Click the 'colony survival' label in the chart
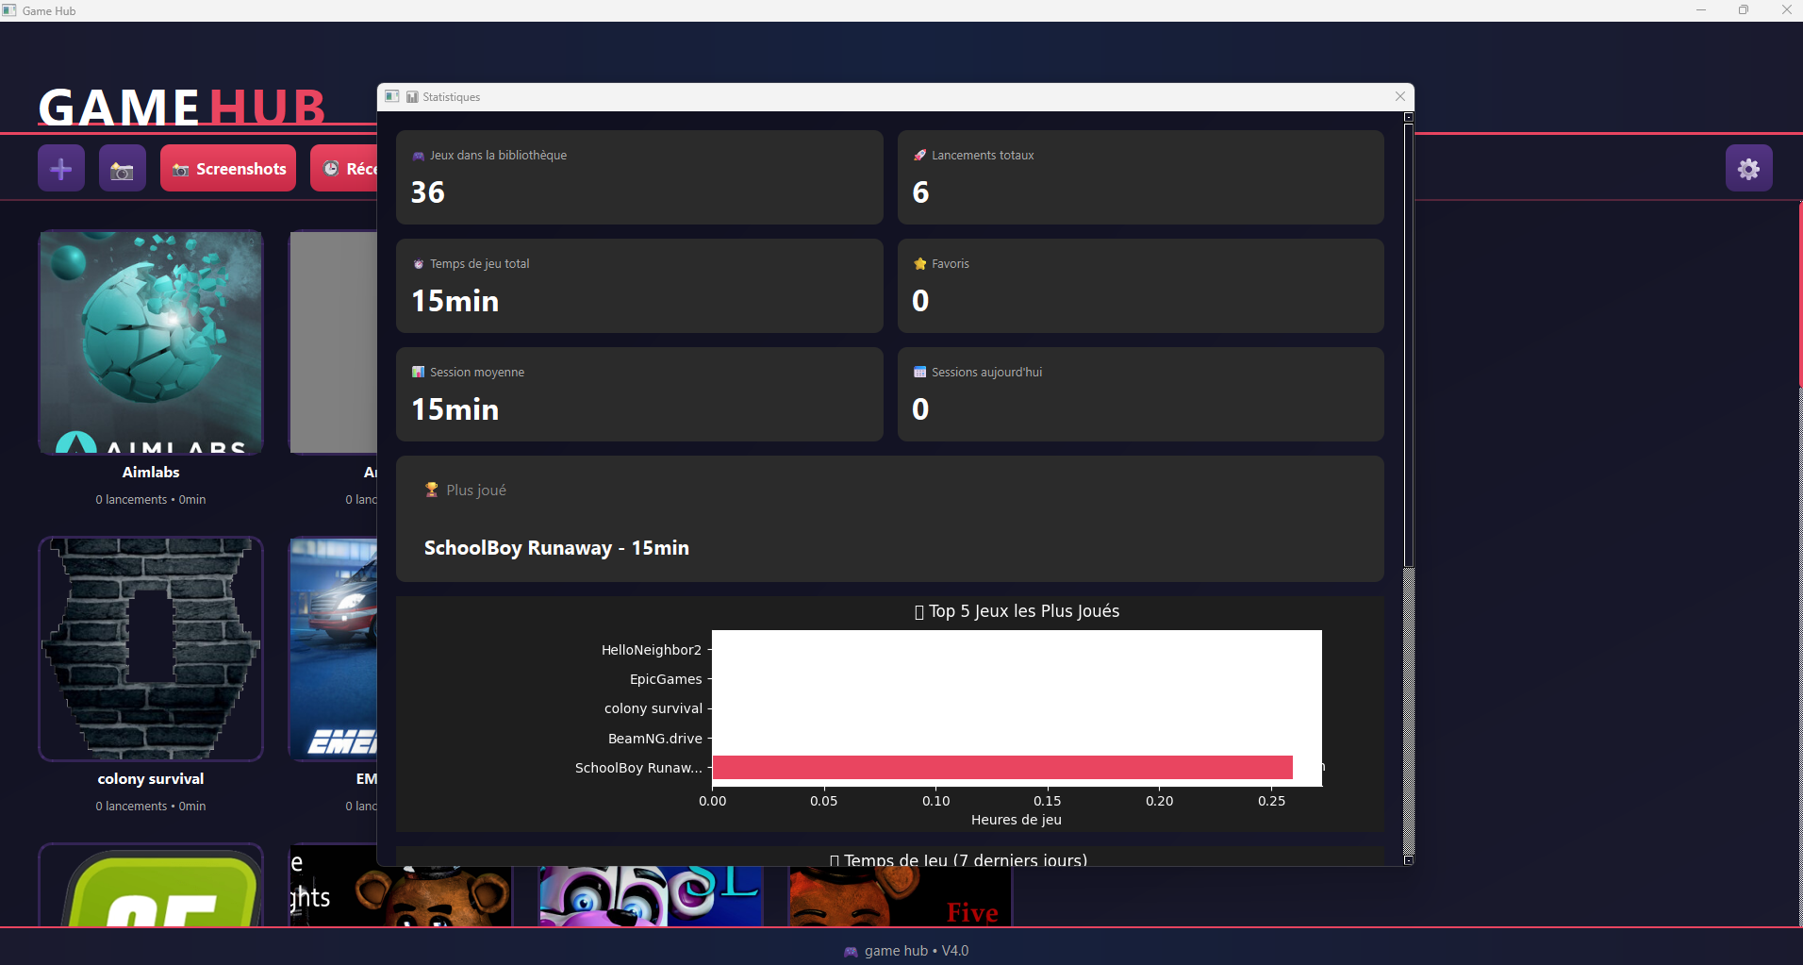Viewport: 1803px width, 965px height. coord(653,708)
